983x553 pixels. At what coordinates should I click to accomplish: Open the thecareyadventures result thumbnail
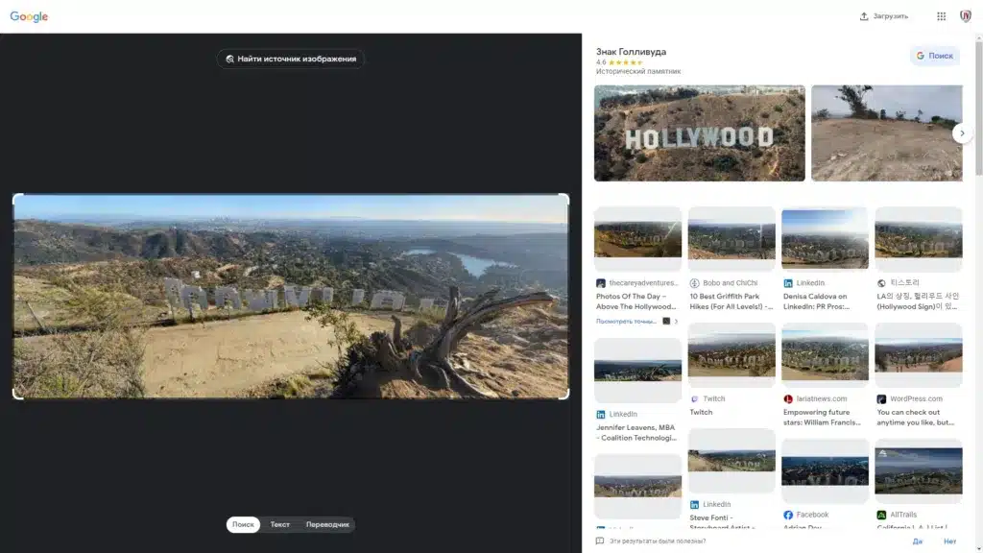click(637, 239)
